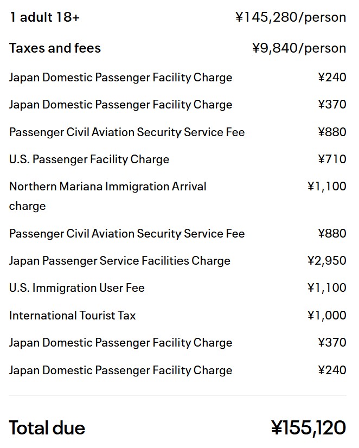Select Japan Passenger Service Facilities Charge
This screenshot has width=359, height=448.
pos(119,261)
